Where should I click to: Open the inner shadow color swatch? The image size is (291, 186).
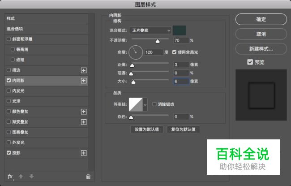coord(180,30)
